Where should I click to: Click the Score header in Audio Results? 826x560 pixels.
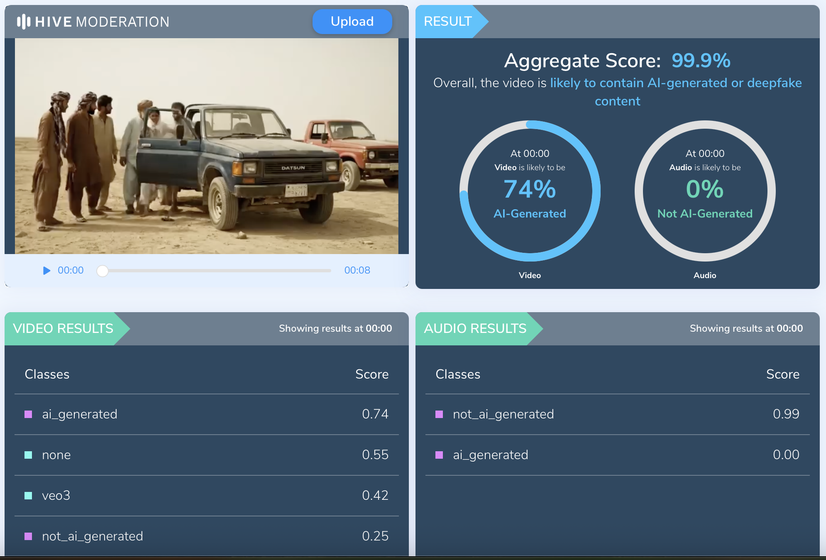click(x=783, y=374)
